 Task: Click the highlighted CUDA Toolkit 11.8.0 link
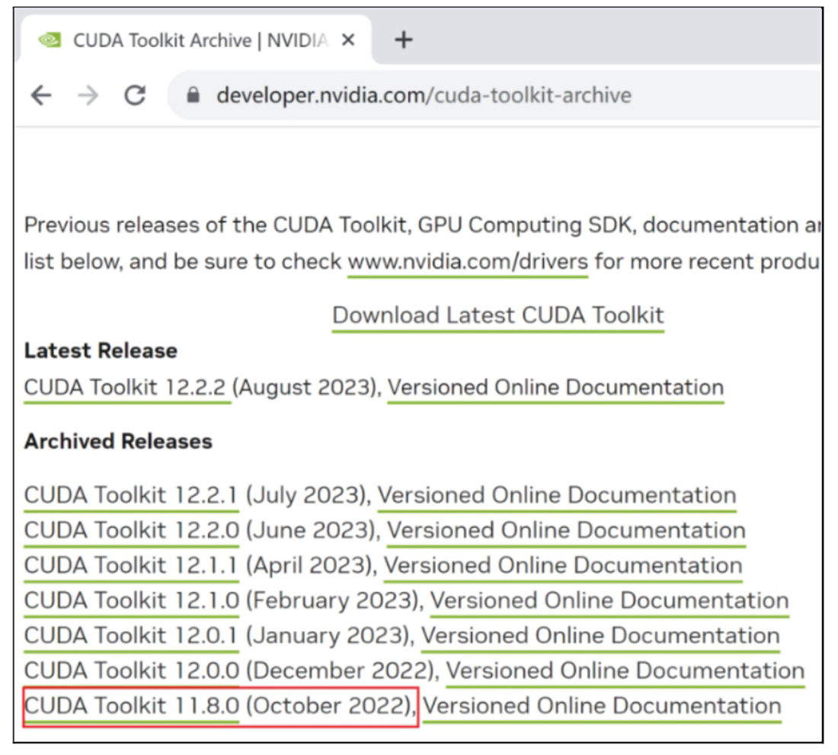[x=131, y=706]
